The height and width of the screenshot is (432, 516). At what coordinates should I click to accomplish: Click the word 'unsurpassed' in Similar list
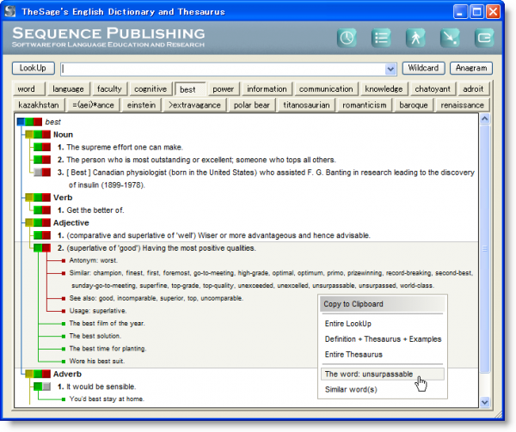377,285
